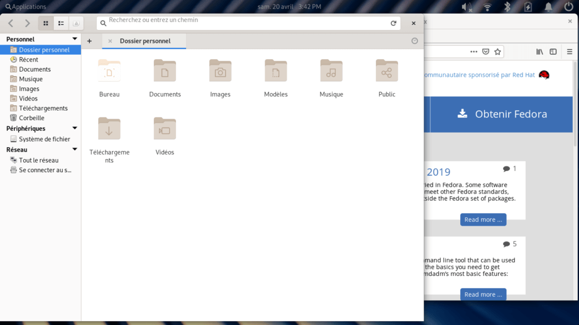Open Système de fichier in sidebar

41,139
